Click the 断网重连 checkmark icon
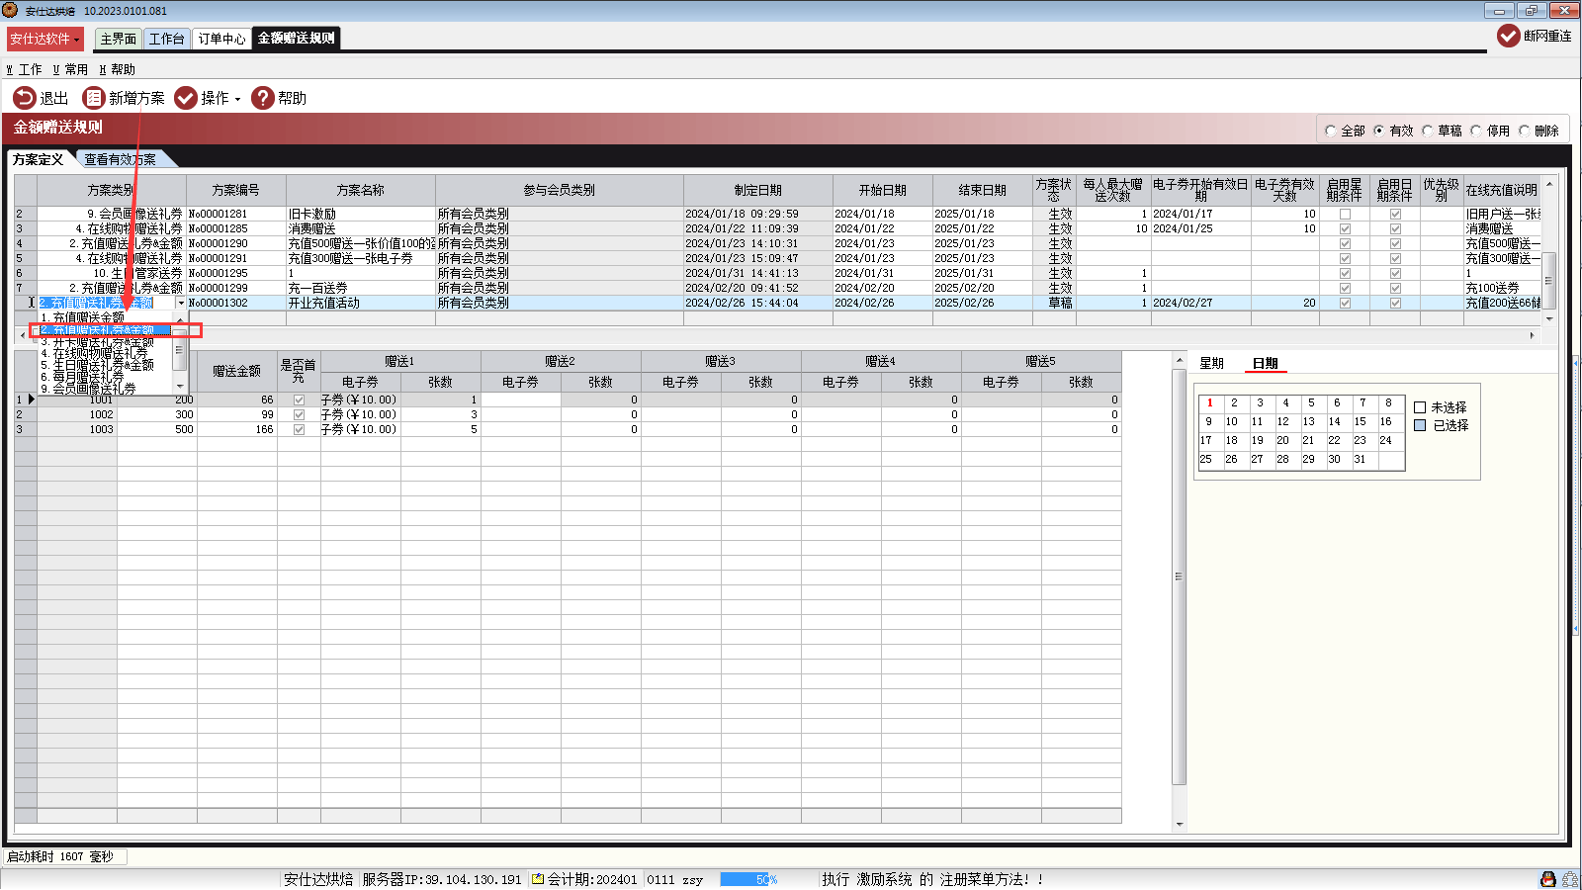 1509,36
